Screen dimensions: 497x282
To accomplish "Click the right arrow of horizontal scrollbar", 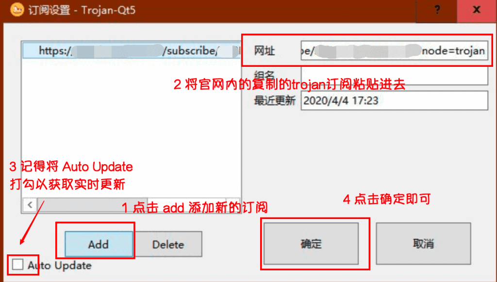I will tap(233, 205).
